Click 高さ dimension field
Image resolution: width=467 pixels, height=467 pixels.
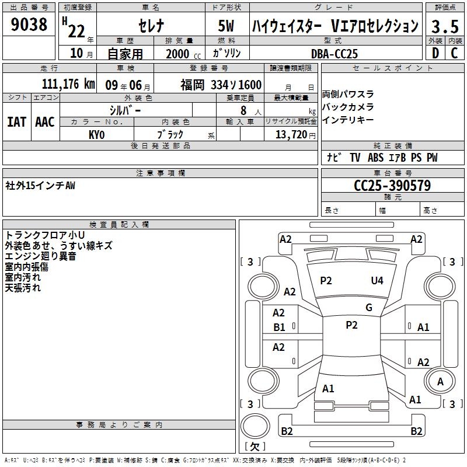[x=442, y=209]
